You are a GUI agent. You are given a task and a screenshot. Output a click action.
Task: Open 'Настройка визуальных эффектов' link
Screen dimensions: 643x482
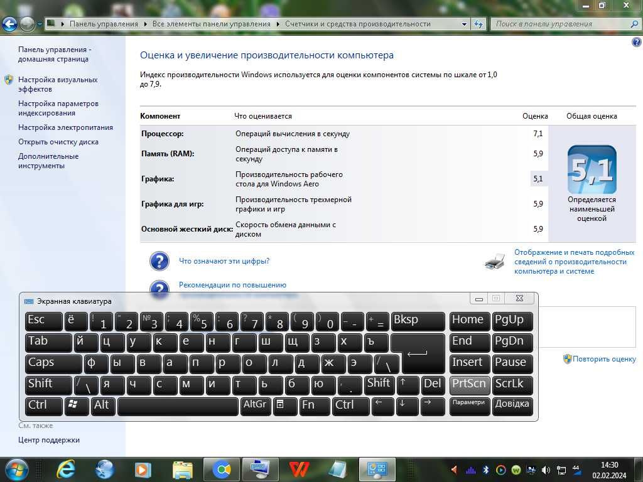pos(58,85)
